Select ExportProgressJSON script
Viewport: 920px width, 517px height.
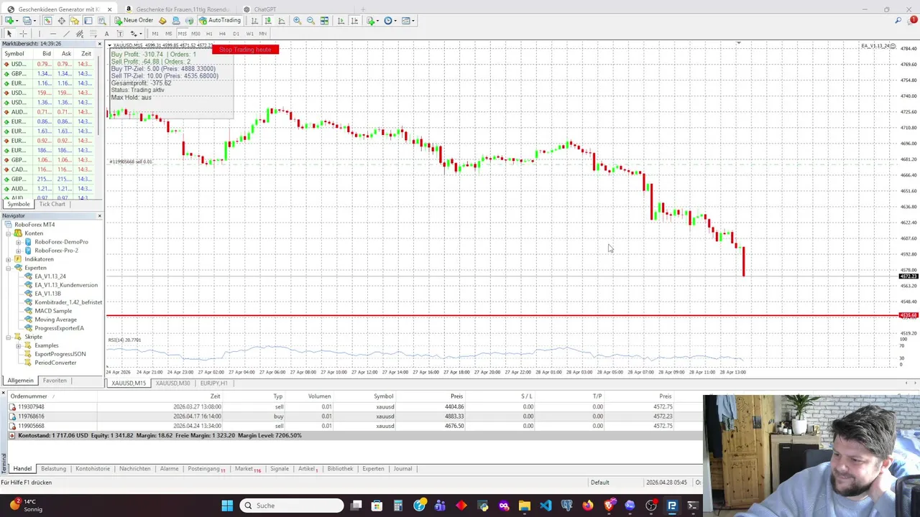(60, 354)
